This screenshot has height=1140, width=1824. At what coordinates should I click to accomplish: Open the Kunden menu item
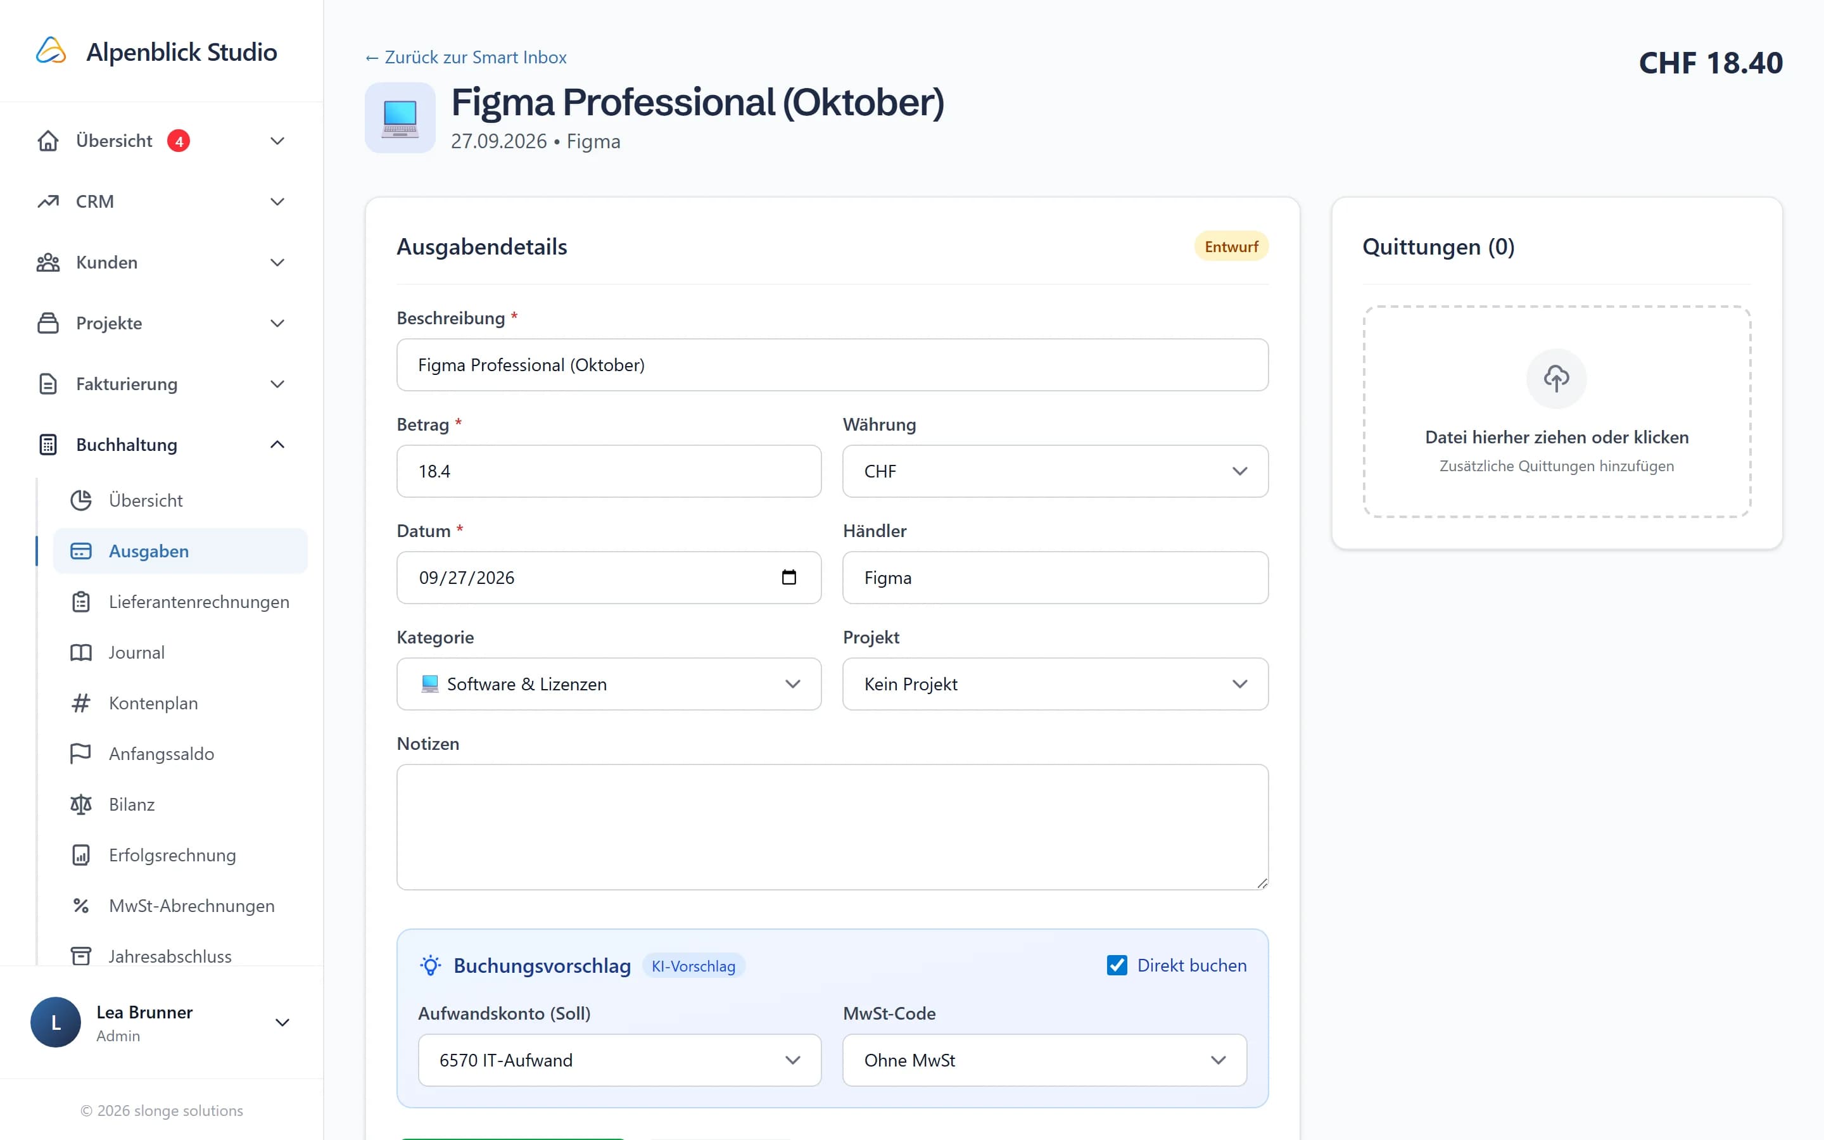161,262
